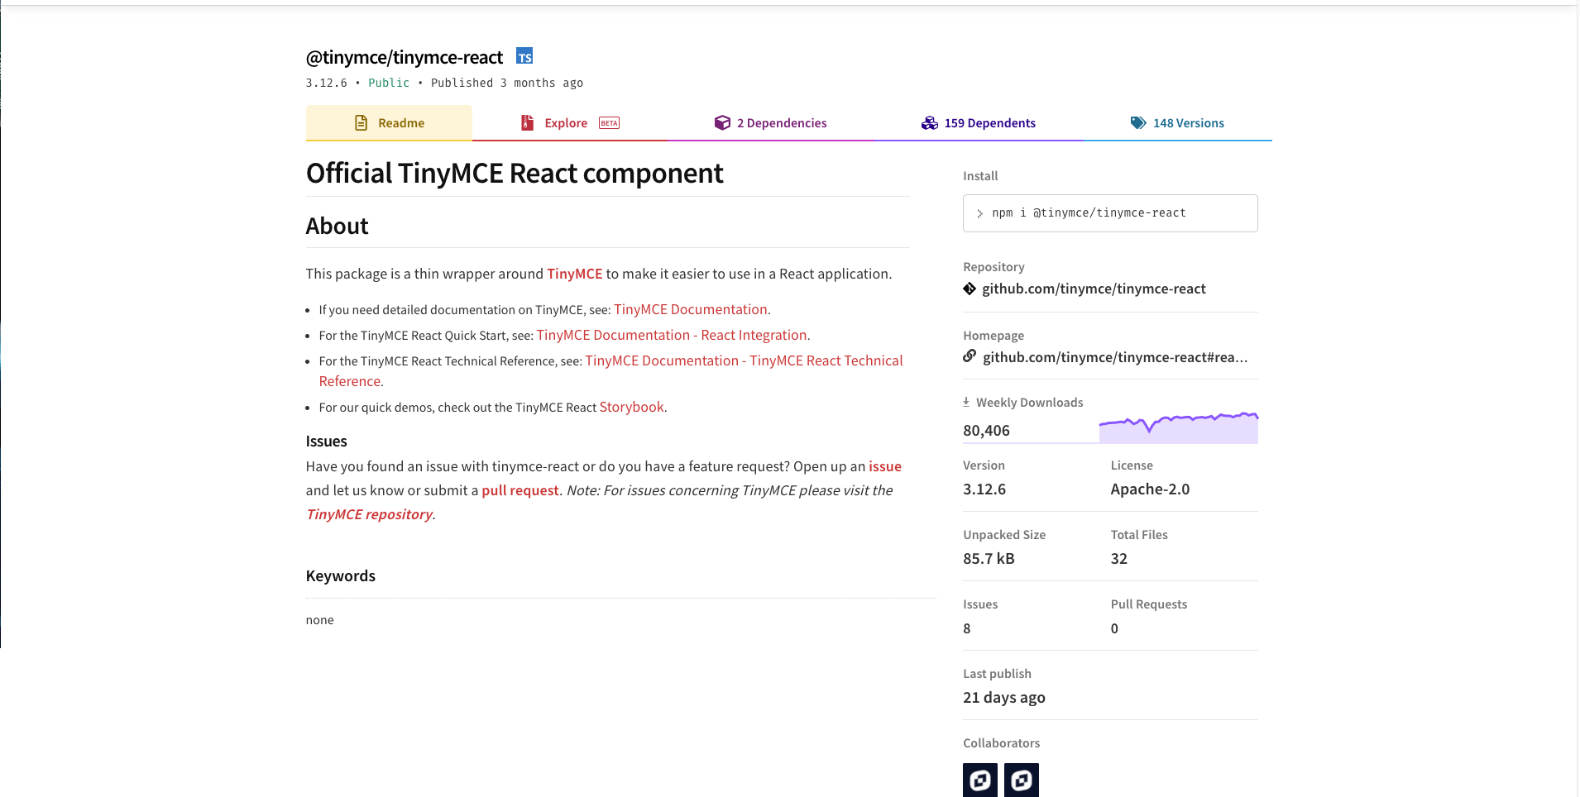Follow the TinyMCE link in About paragraph
This screenshot has width=1580, height=797.
[575, 274]
